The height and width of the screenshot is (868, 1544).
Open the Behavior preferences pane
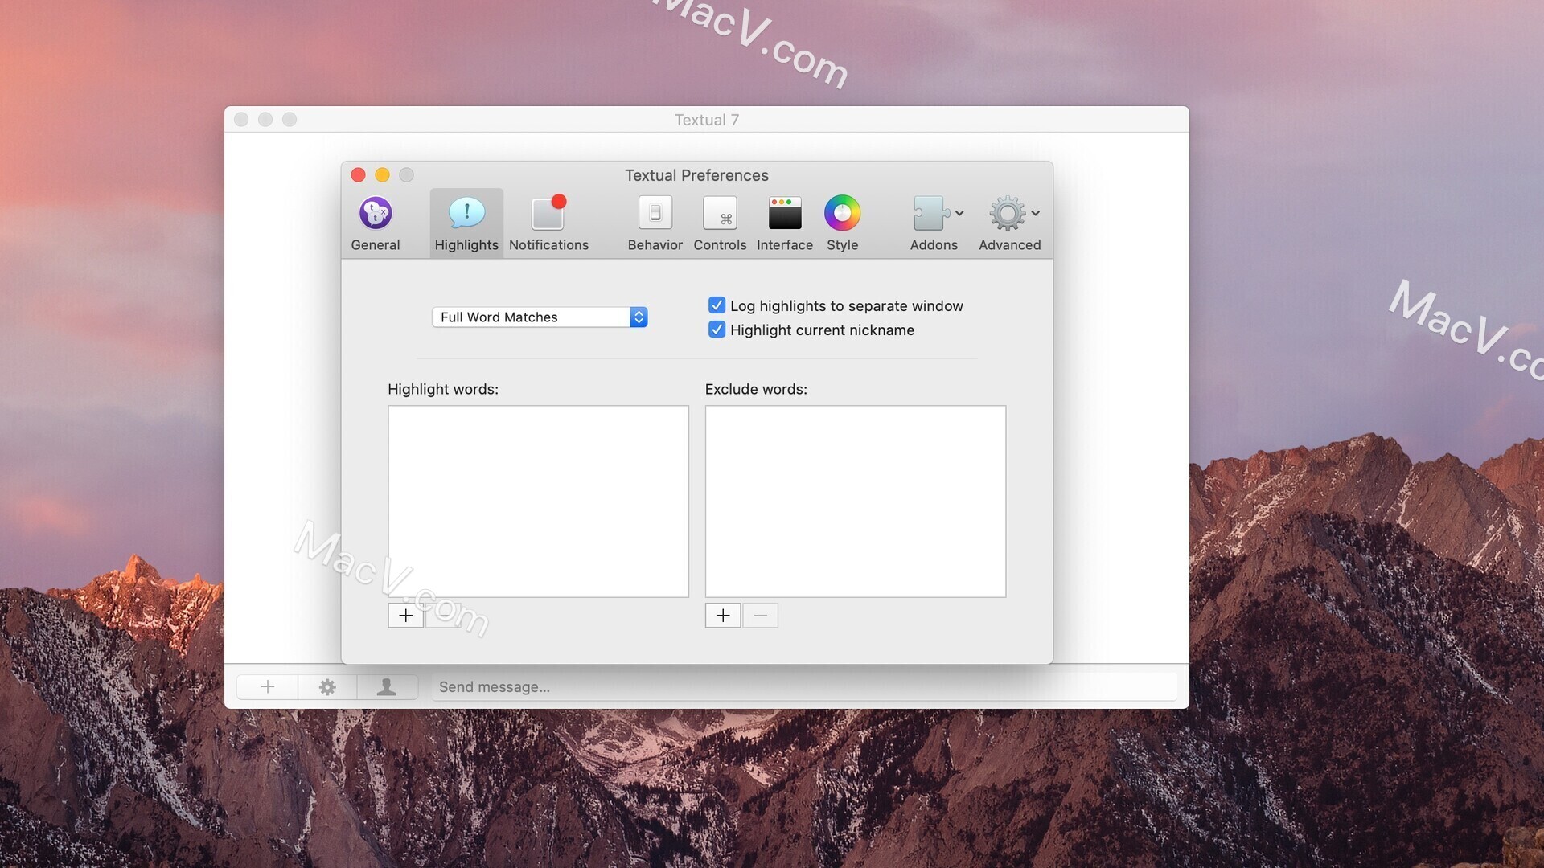(655, 223)
